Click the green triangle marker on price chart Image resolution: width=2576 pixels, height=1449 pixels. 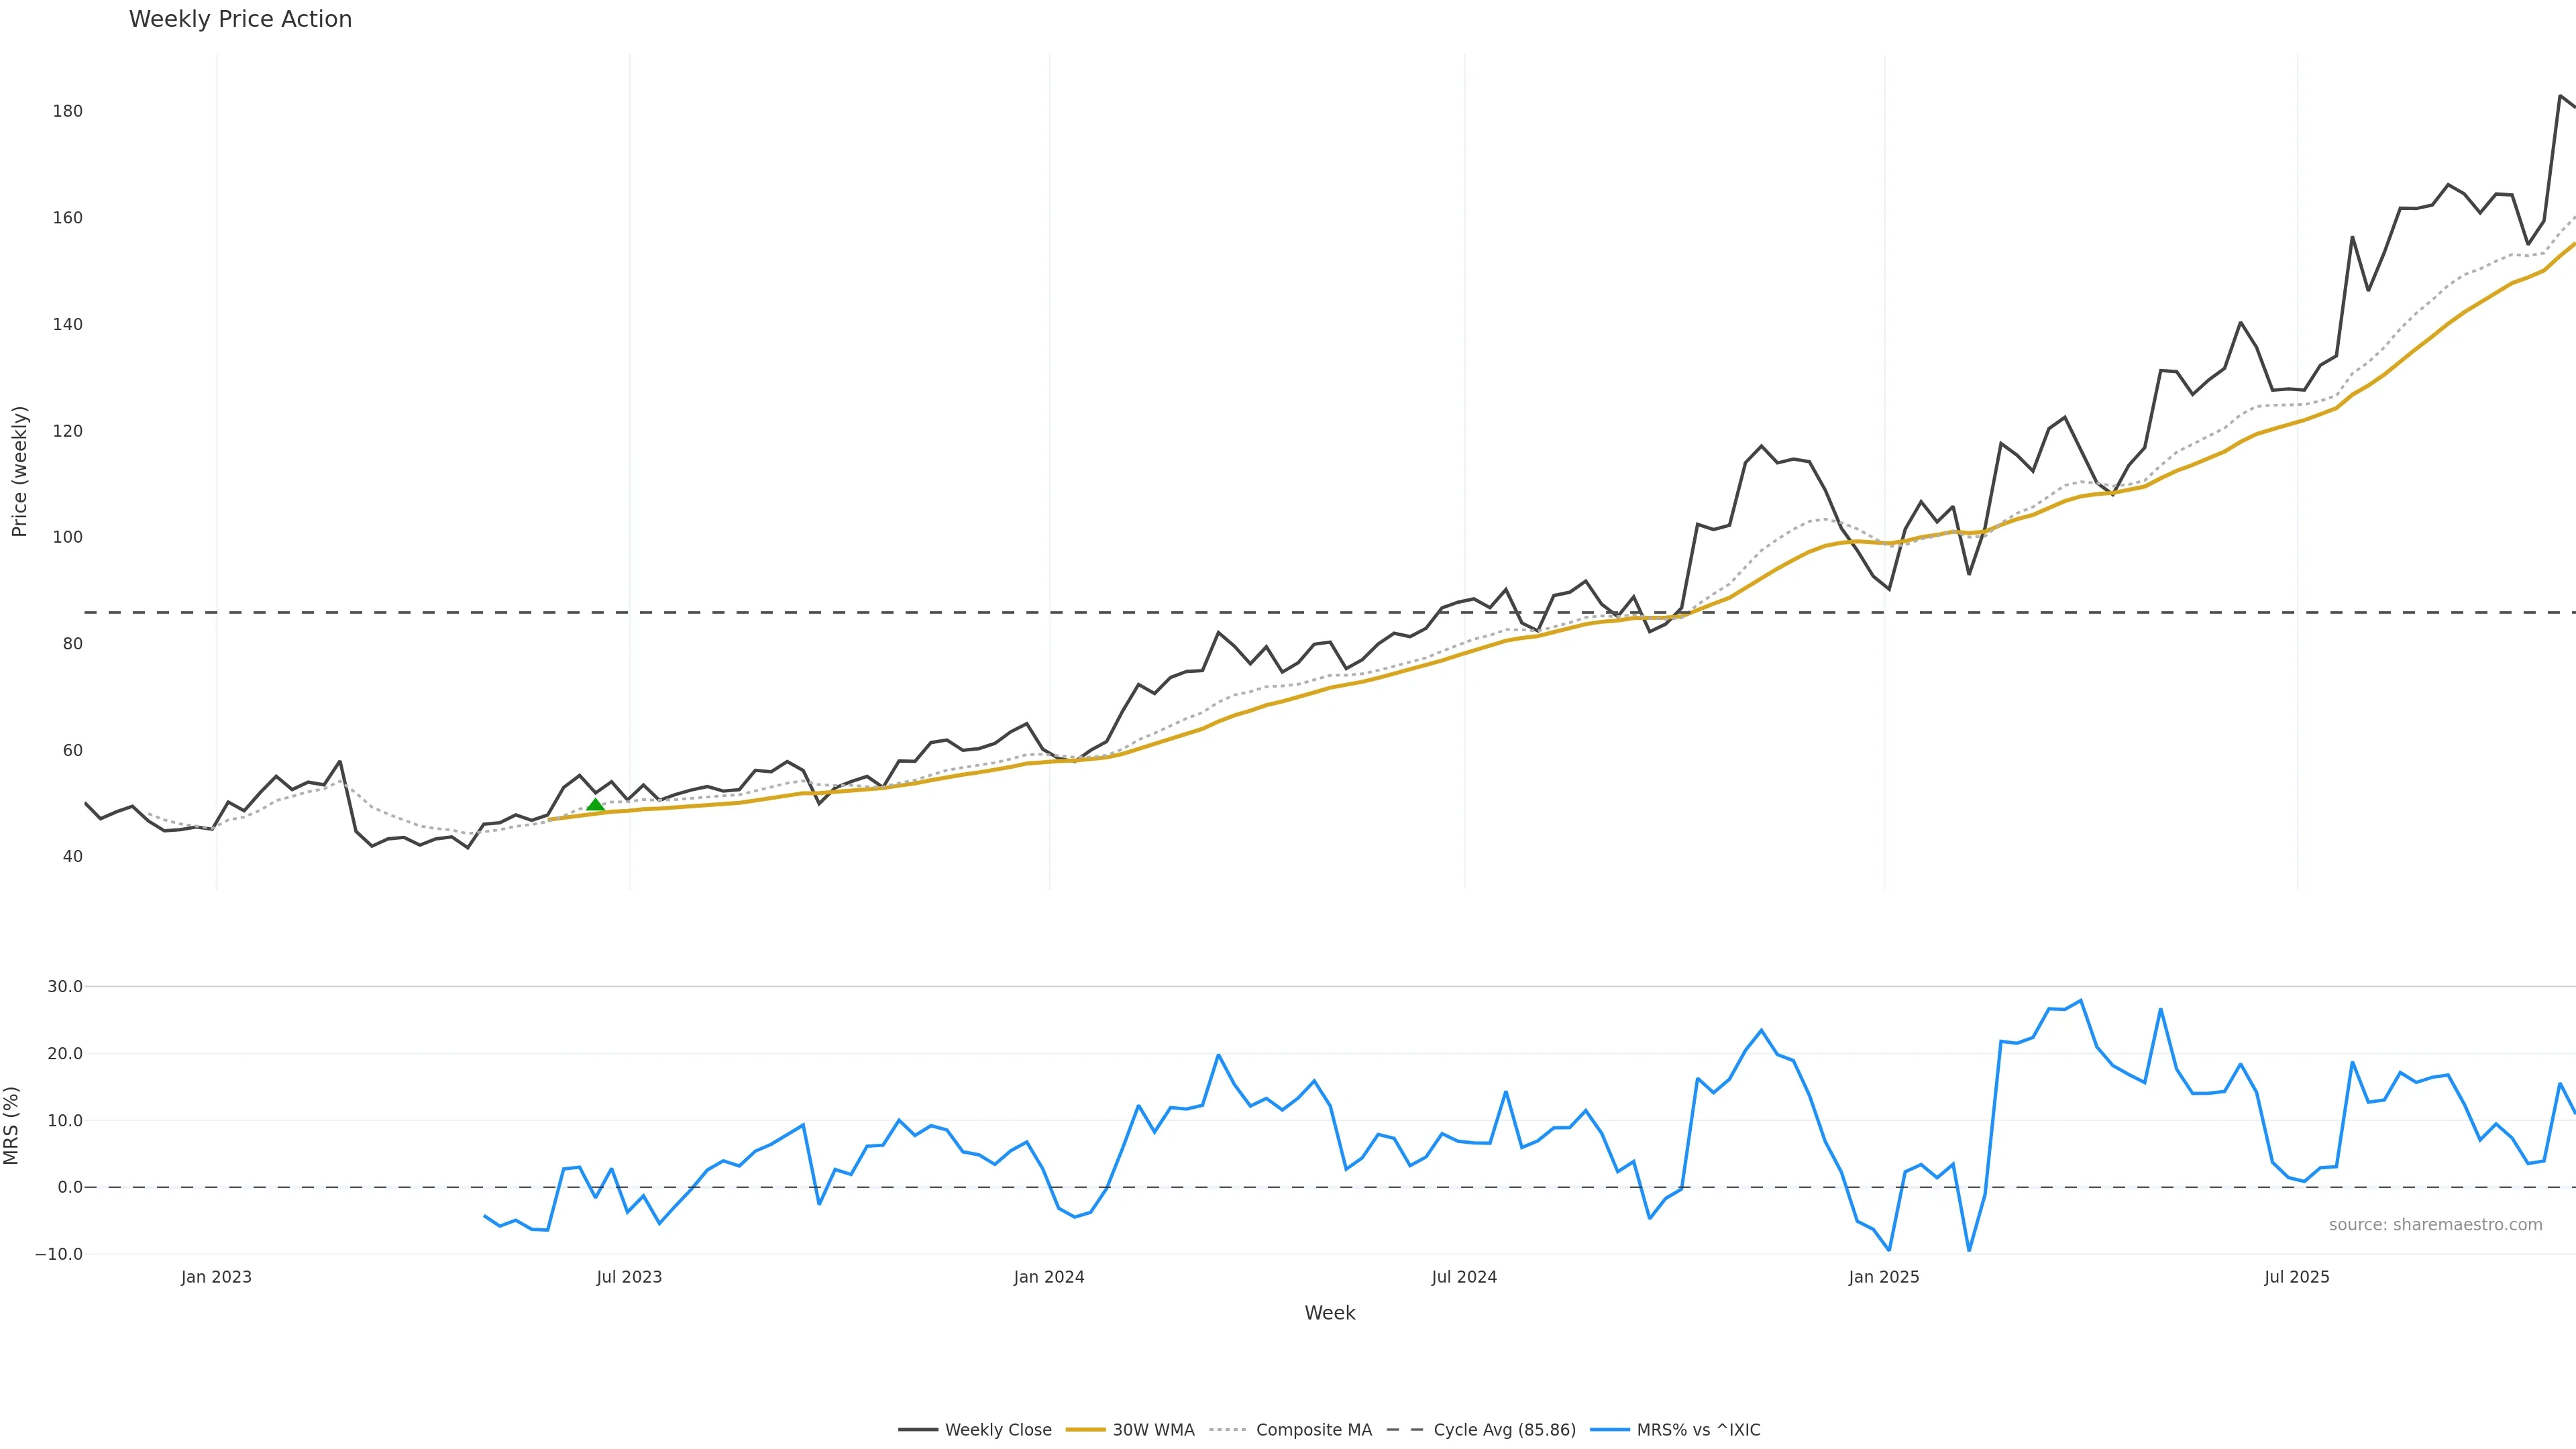point(595,804)
